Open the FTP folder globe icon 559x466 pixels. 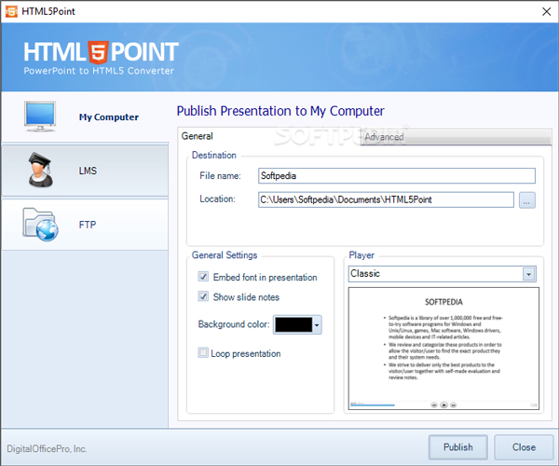[x=40, y=225]
